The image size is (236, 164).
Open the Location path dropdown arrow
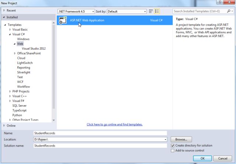coord(166,140)
